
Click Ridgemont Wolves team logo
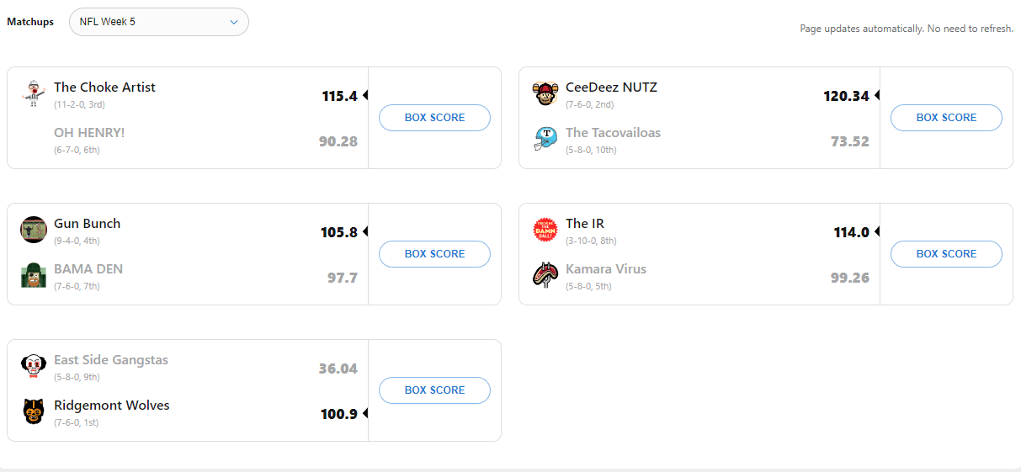34,411
